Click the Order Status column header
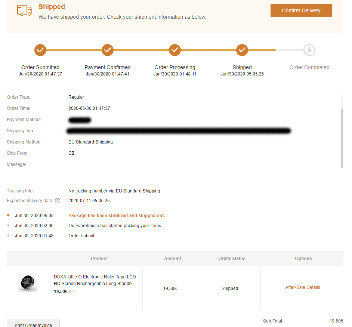Viewport: 352px width, 327px height. 232,259
